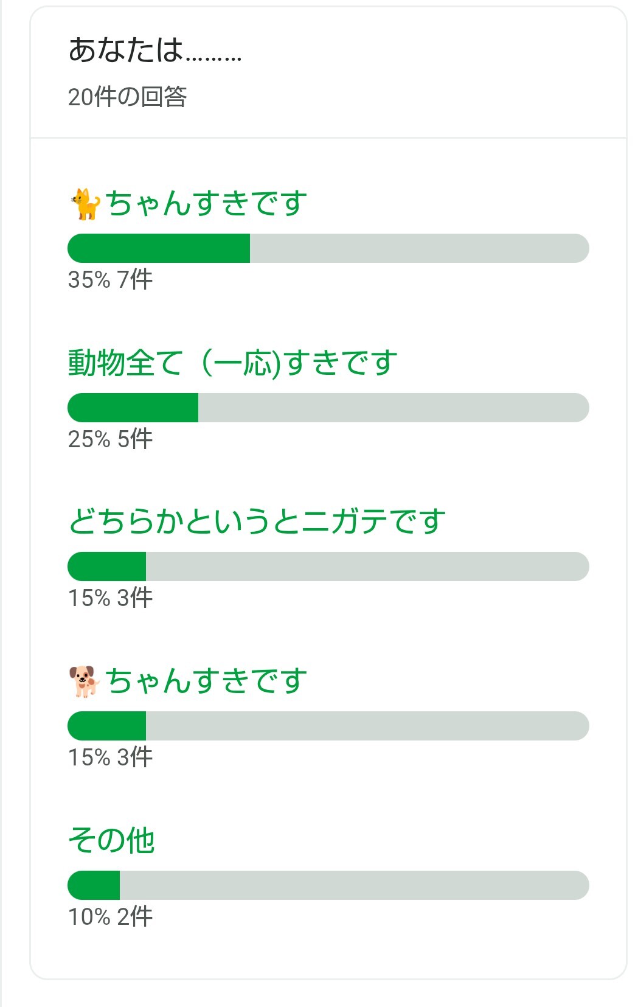Click the '10% 2件' result text

point(110,917)
